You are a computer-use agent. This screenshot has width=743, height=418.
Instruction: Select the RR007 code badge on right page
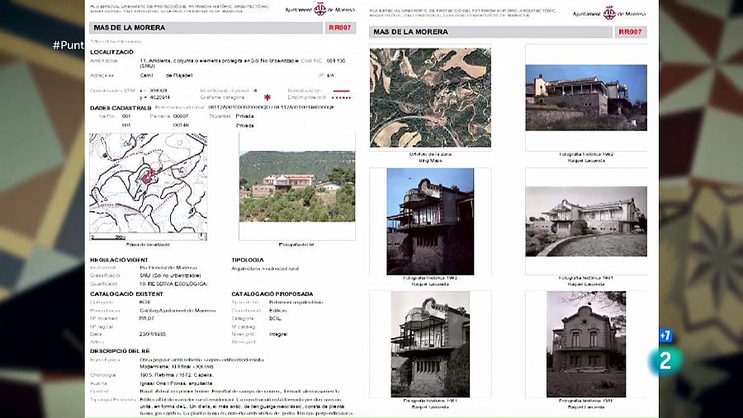630,32
